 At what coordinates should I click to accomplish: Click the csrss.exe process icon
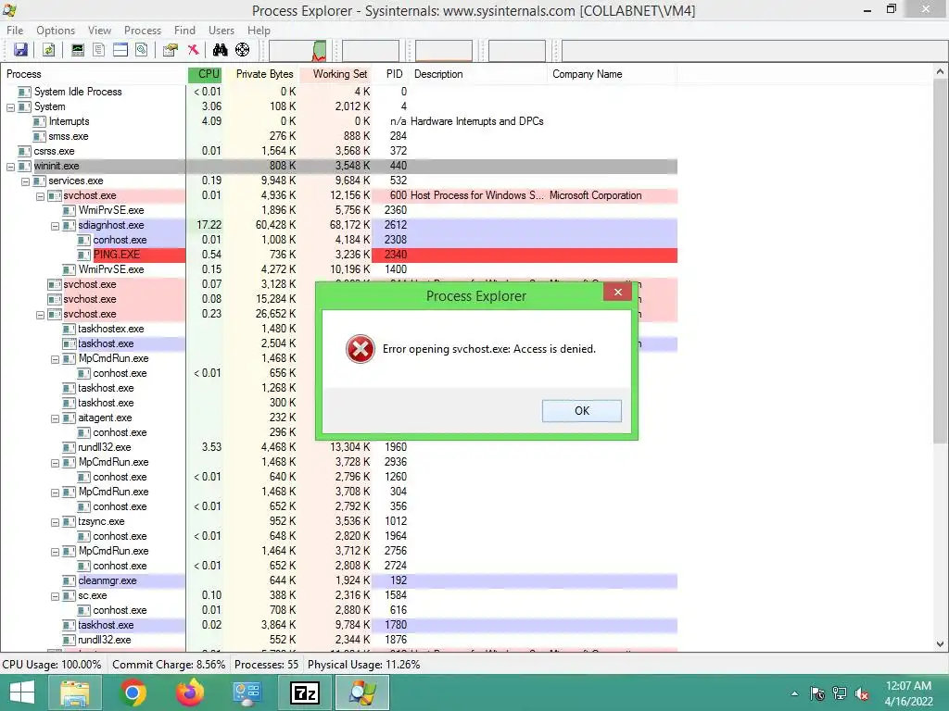coord(24,151)
